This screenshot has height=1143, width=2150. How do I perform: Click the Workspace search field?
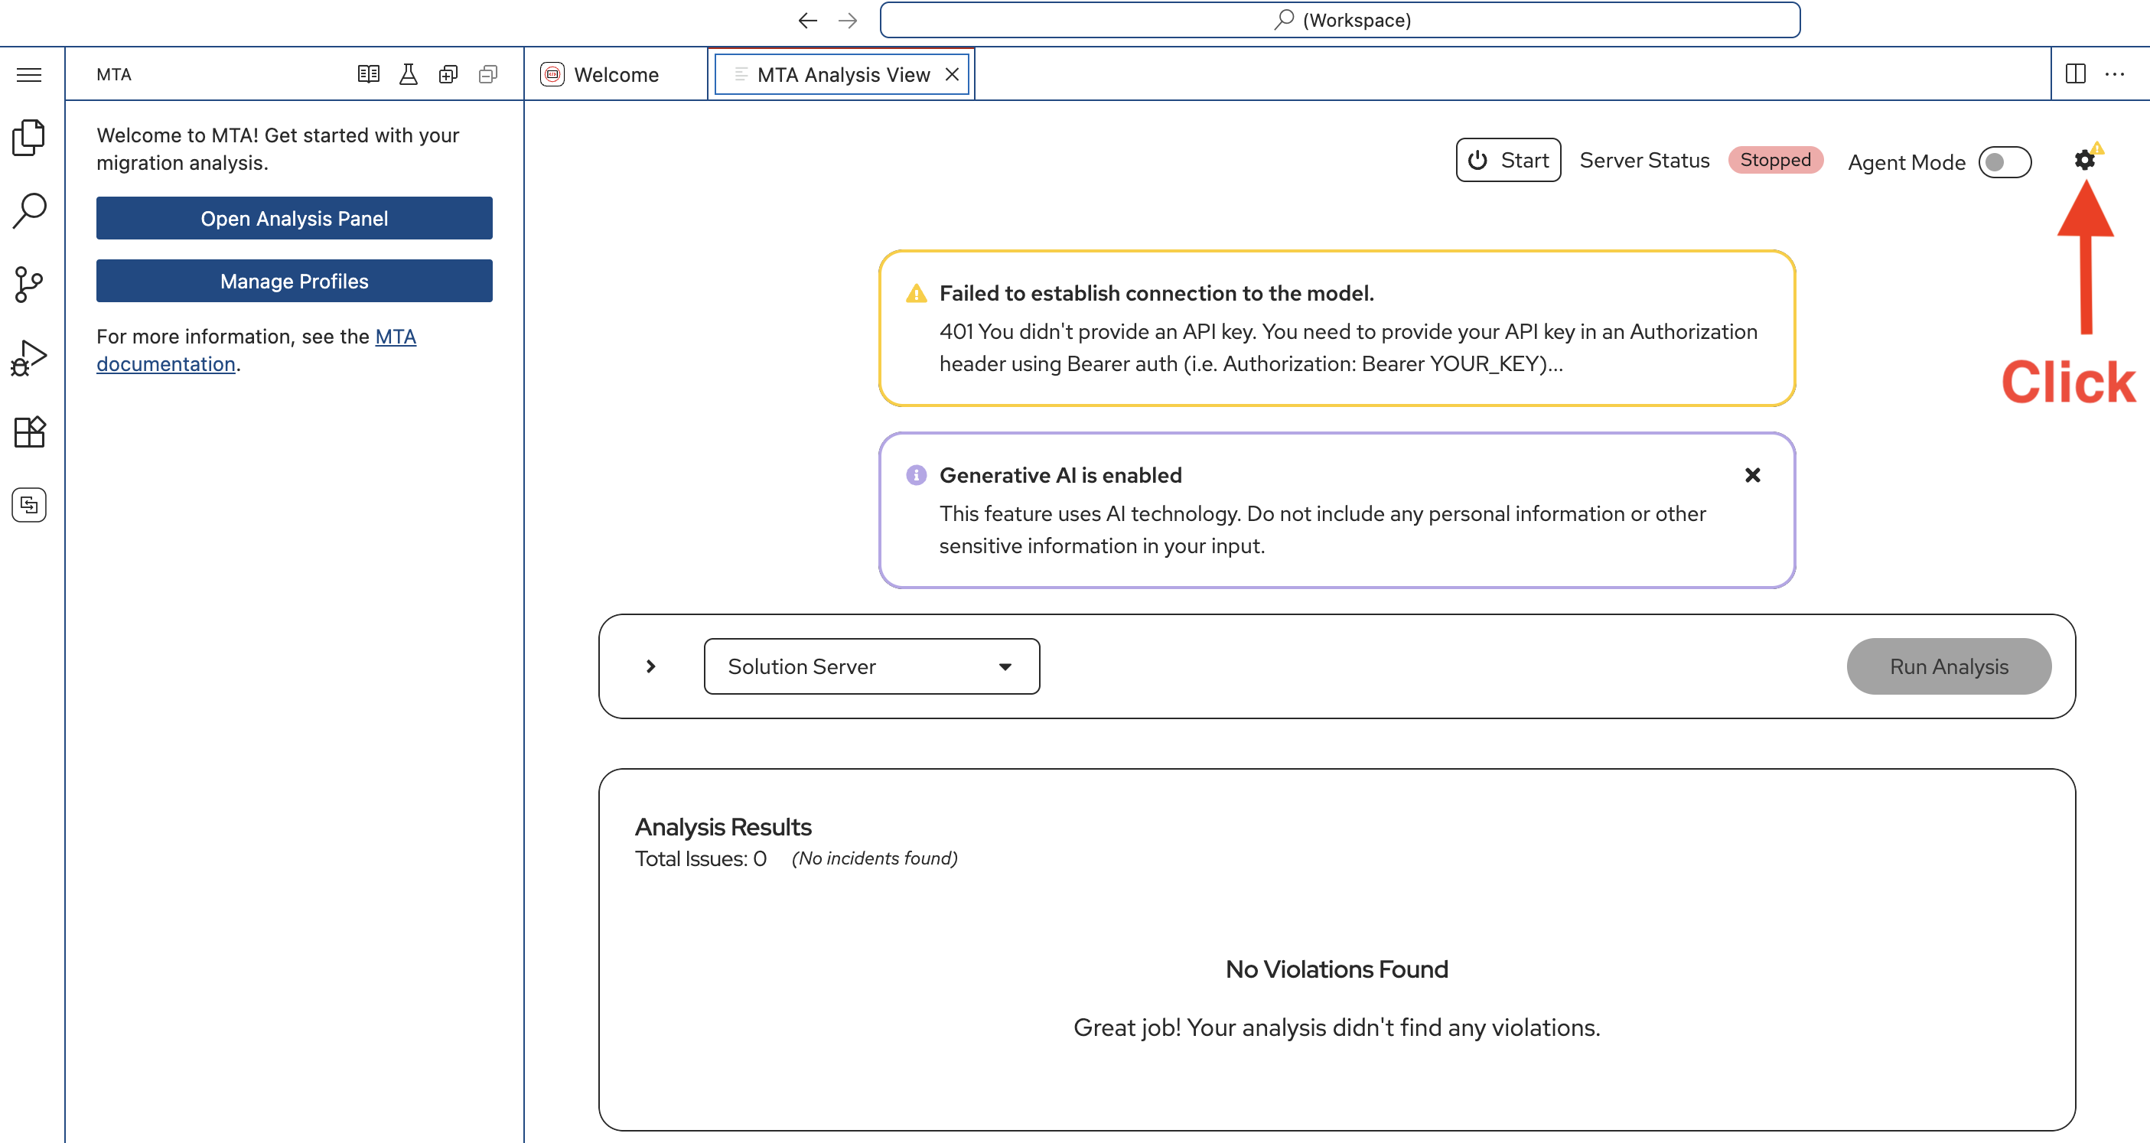point(1340,20)
